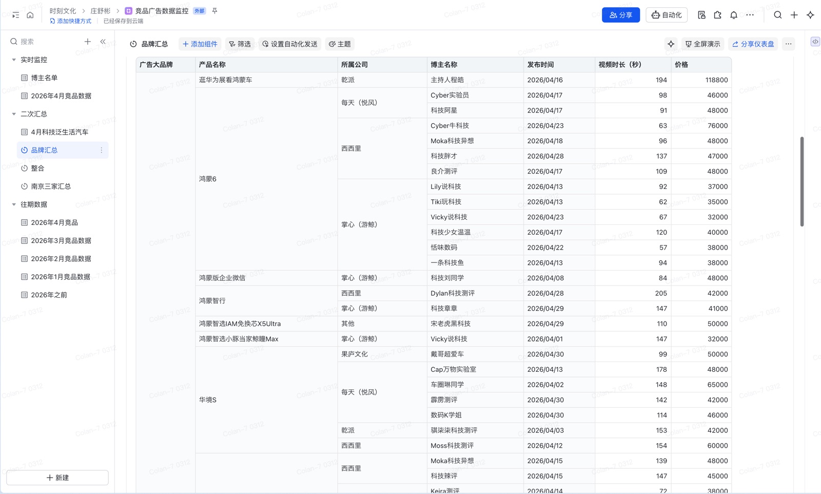
Task: Open the 整合 dashboard
Action: pyautogui.click(x=63, y=168)
